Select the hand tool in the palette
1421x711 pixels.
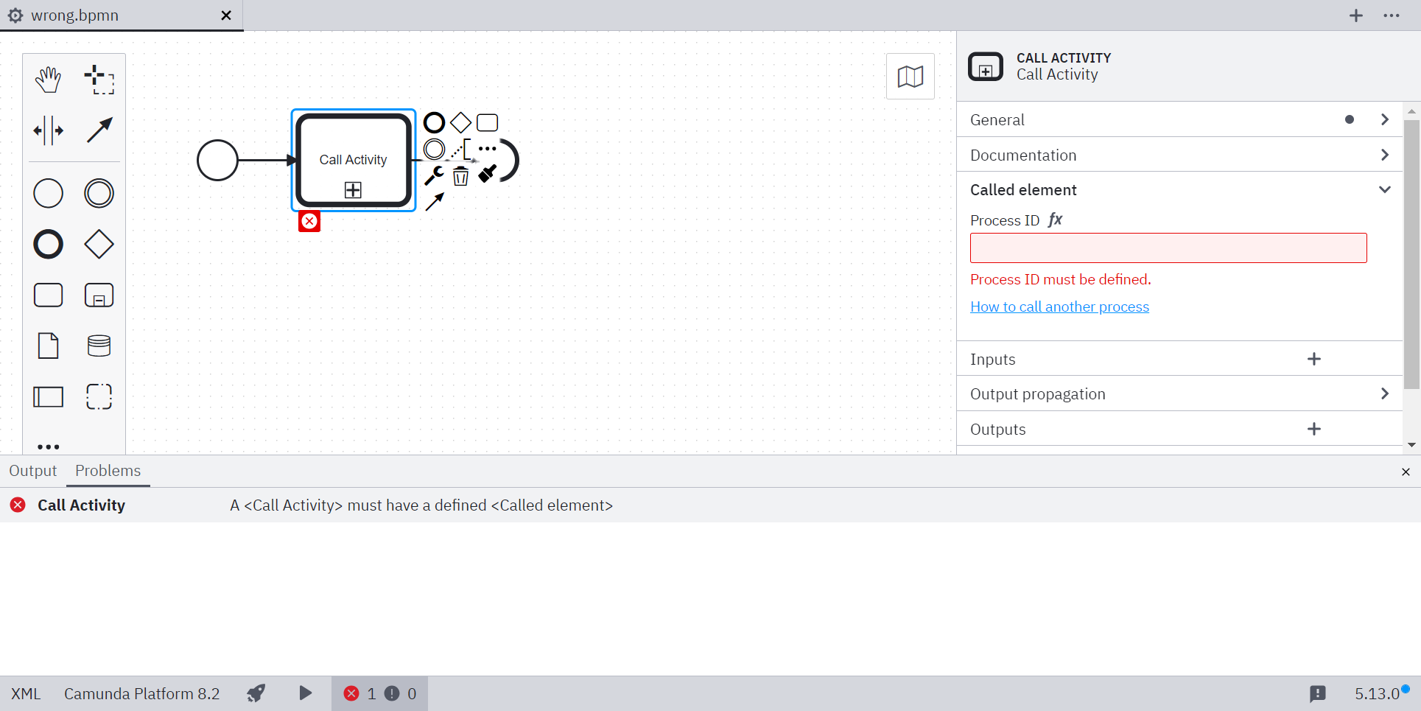[49, 80]
